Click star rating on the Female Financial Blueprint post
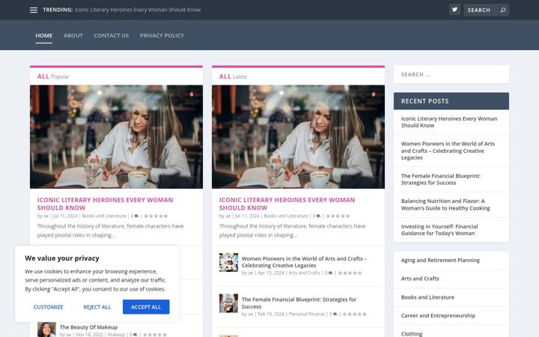The image size is (539, 337). tap(354, 315)
